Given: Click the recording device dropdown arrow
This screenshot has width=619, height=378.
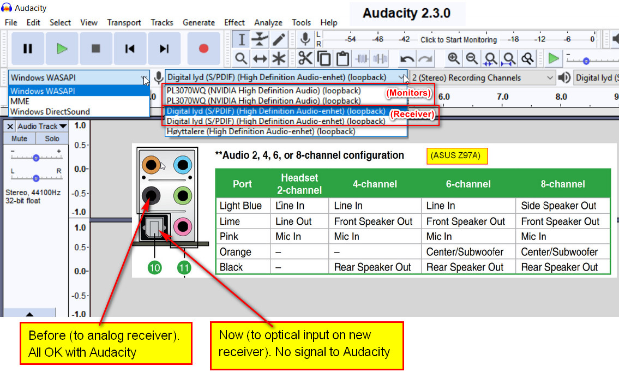Looking at the screenshot, I should (x=401, y=77).
